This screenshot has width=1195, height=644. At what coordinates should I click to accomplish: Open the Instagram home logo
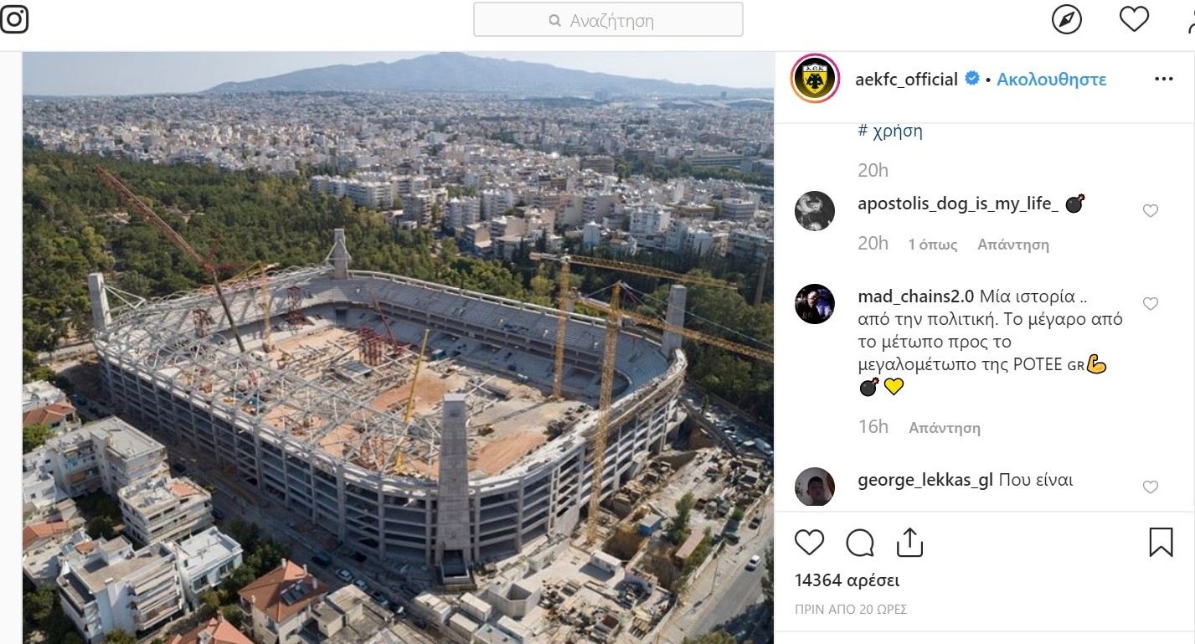[x=13, y=18]
